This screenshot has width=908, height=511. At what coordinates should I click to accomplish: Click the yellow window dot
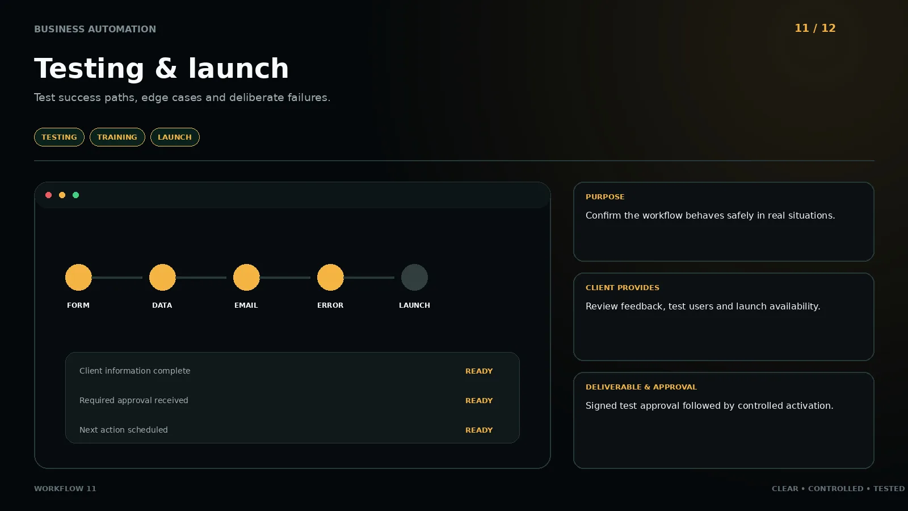coord(62,195)
